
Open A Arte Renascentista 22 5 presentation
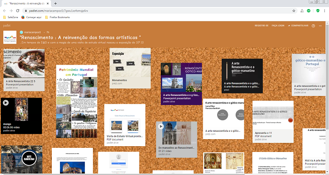[x=24, y=70]
